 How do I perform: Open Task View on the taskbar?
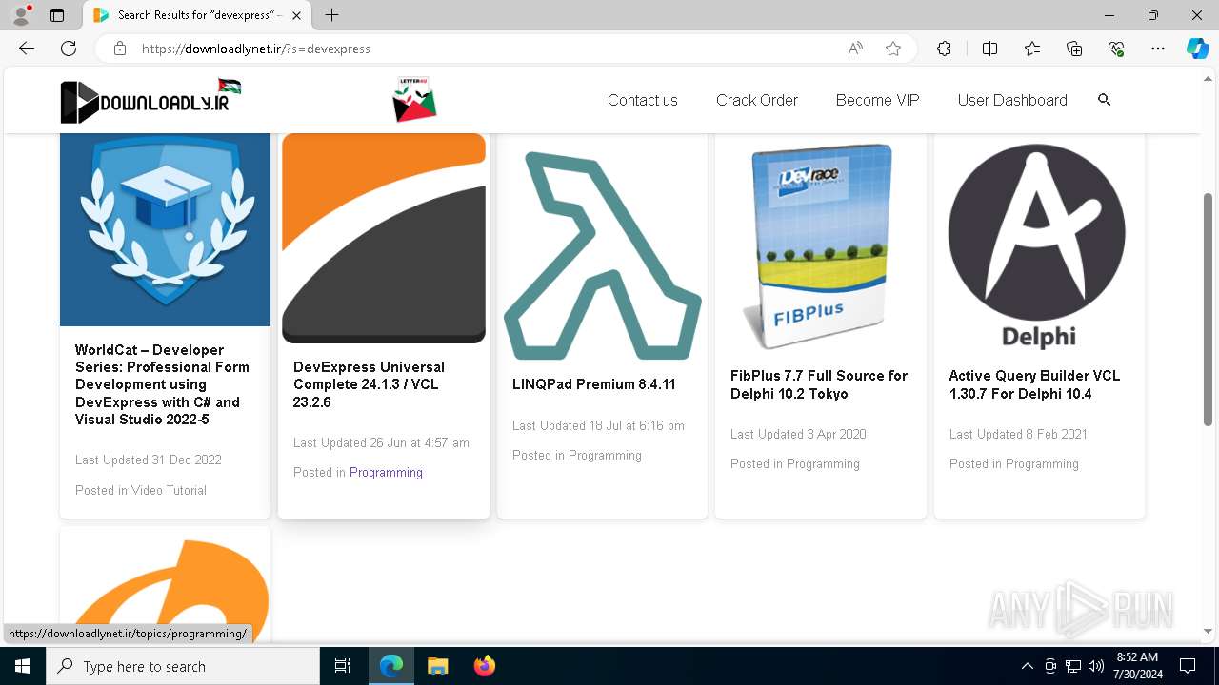pyautogui.click(x=343, y=666)
